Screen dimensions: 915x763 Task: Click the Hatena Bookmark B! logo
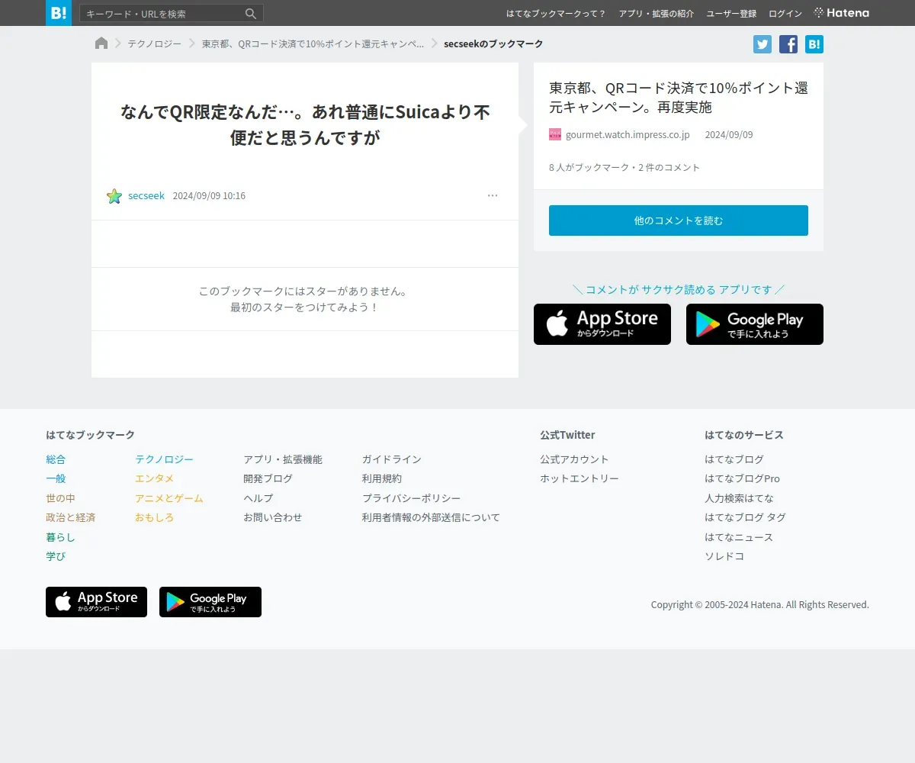pos(59,13)
